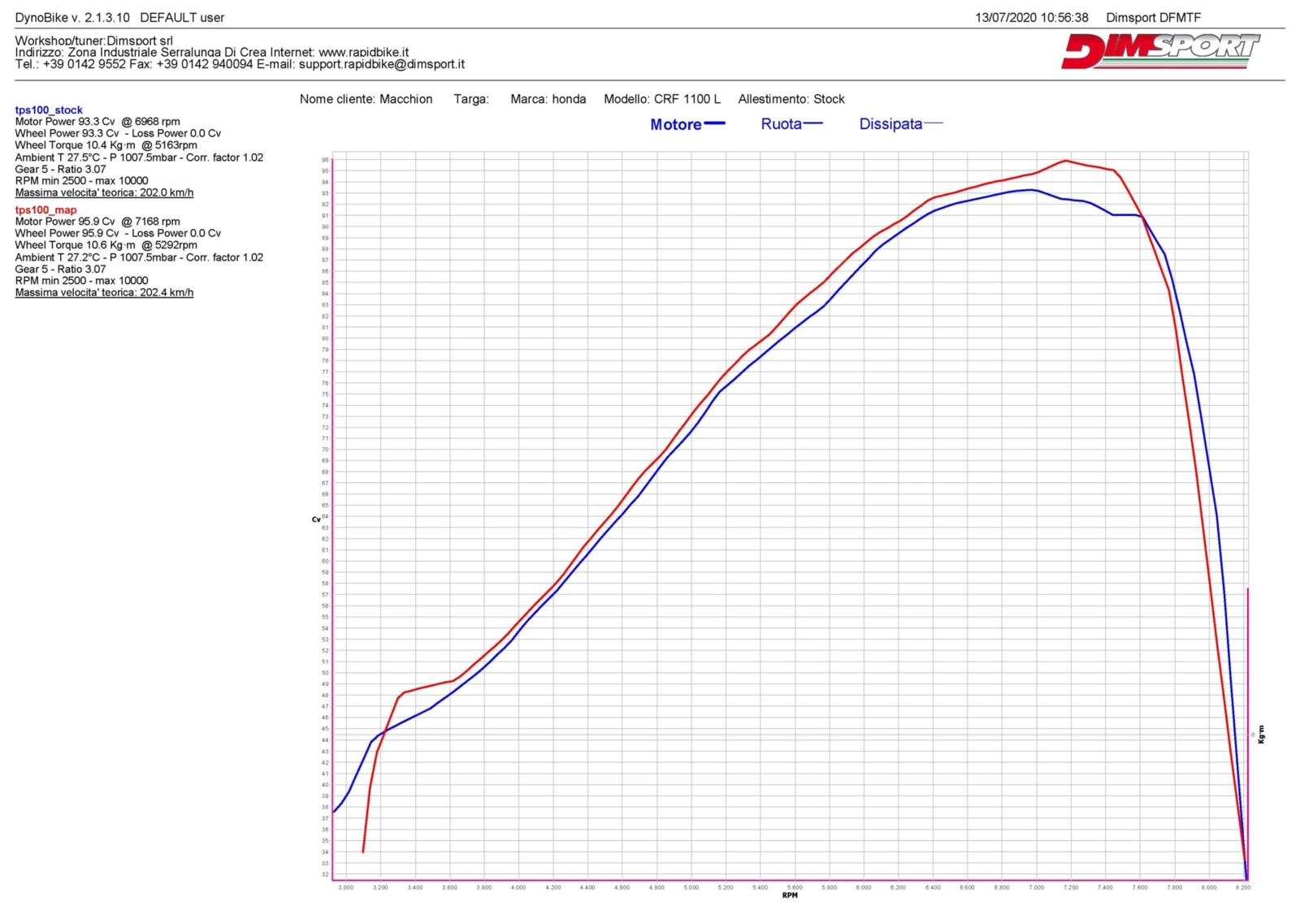Click the Dimsport logo
The width and height of the screenshot is (1300, 918).
click(1159, 51)
